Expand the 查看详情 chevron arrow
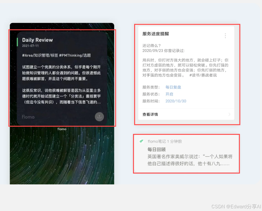Screen dimensions: 262x211 click(229, 114)
